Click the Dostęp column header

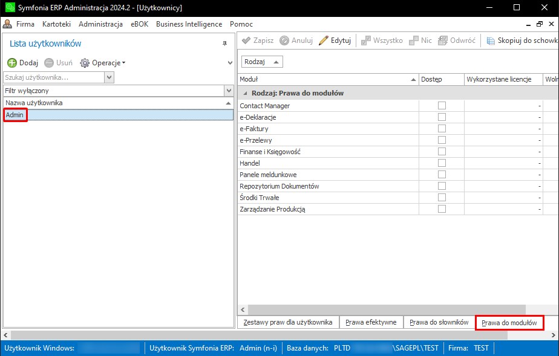pyautogui.click(x=442, y=79)
